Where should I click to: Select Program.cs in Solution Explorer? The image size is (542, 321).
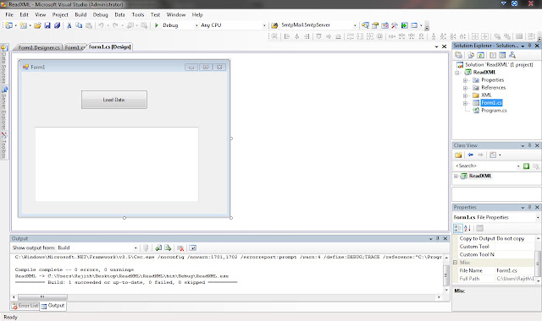pyautogui.click(x=494, y=111)
